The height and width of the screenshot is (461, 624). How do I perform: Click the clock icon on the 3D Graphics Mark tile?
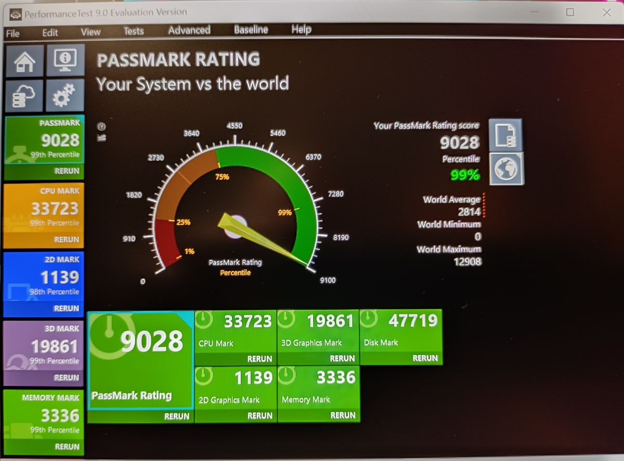287,319
